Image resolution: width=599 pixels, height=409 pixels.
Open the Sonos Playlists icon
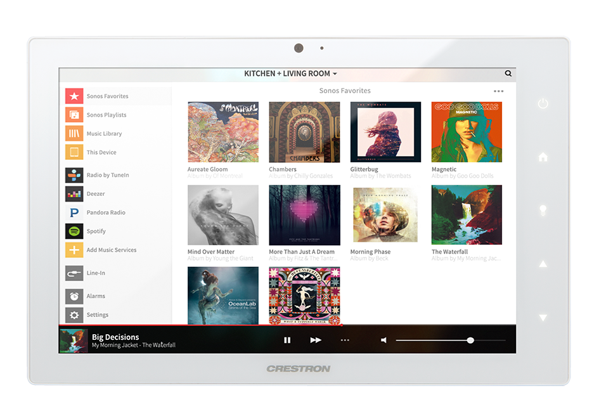point(74,115)
